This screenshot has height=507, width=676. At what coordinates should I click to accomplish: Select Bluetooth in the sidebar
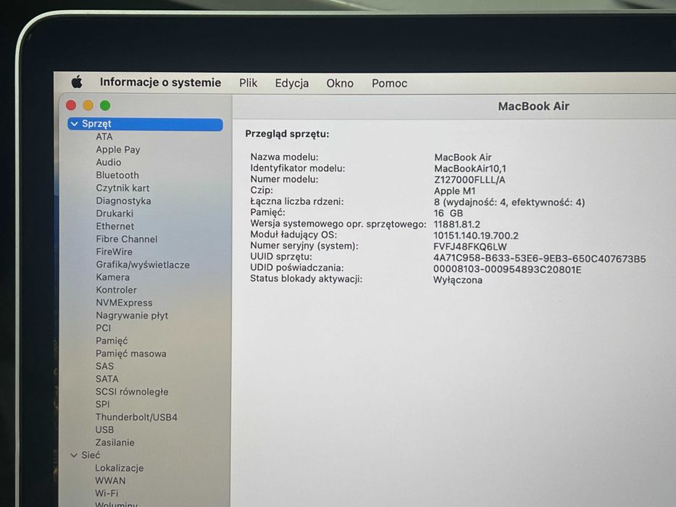click(x=117, y=175)
